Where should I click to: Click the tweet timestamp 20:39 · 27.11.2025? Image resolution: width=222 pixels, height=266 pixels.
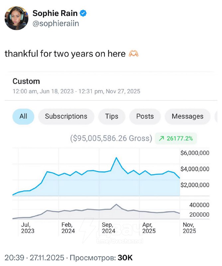(x=34, y=258)
